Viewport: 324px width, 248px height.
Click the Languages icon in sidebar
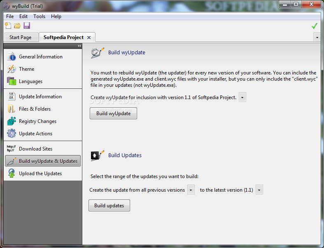click(x=12, y=81)
